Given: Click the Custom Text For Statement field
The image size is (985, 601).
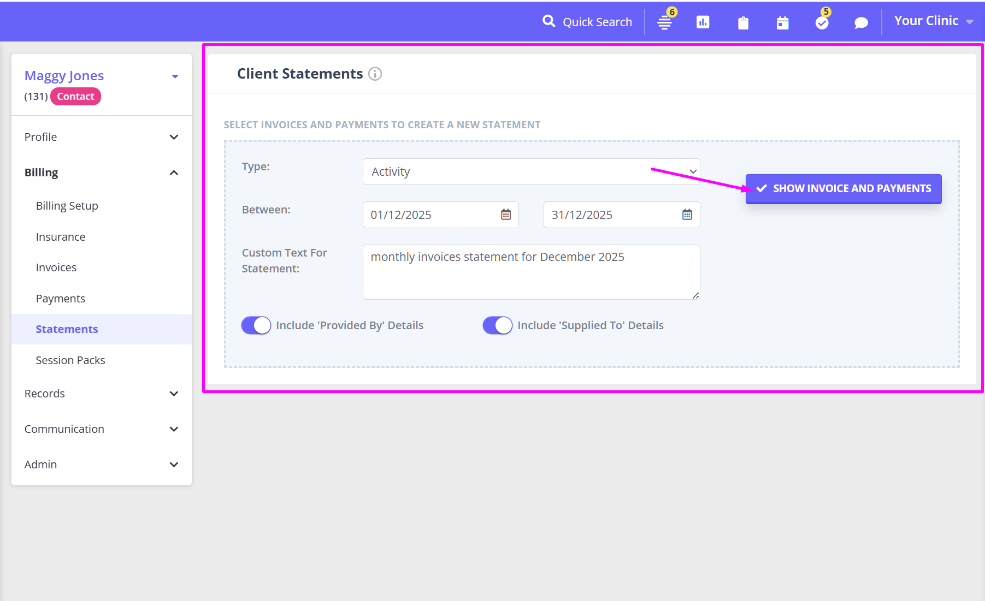Looking at the screenshot, I should [531, 272].
